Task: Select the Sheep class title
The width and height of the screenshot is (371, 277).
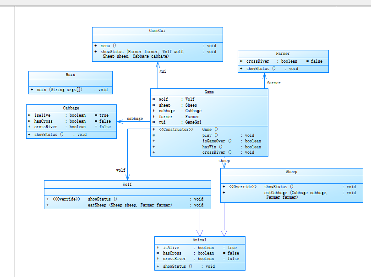Action: [x=291, y=172]
